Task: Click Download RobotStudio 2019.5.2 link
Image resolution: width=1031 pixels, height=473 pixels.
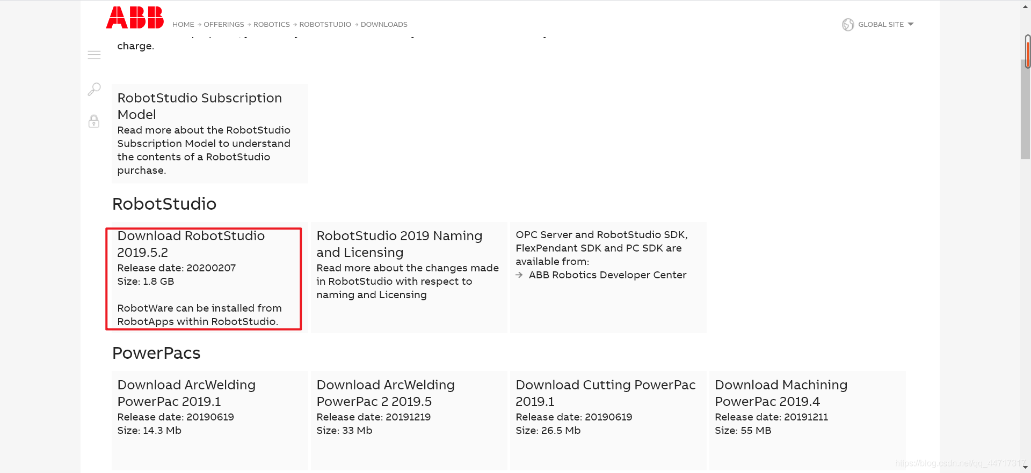Action: pyautogui.click(x=191, y=244)
